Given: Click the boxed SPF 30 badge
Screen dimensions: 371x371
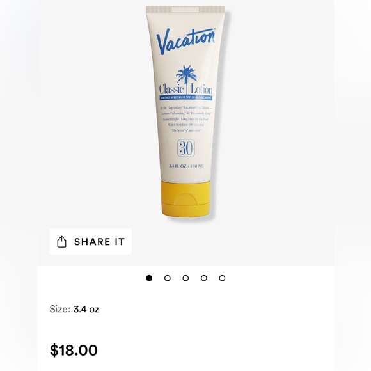Looking at the screenshot, I should tap(186, 148).
